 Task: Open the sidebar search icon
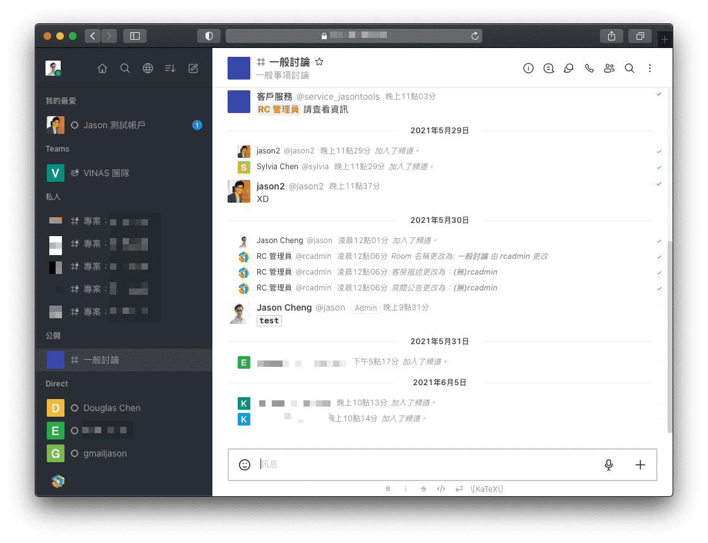125,68
